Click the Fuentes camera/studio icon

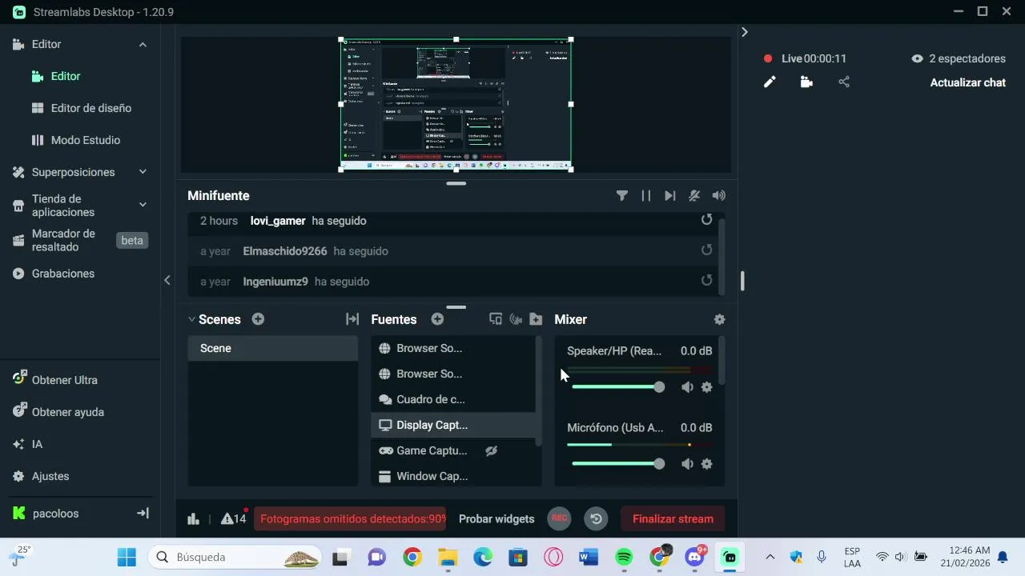pos(516,319)
